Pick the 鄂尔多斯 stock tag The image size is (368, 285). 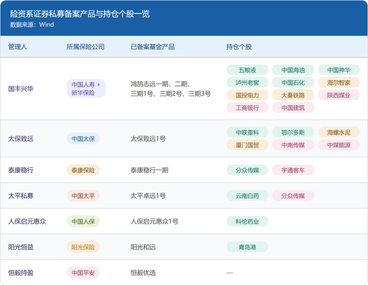293,132
